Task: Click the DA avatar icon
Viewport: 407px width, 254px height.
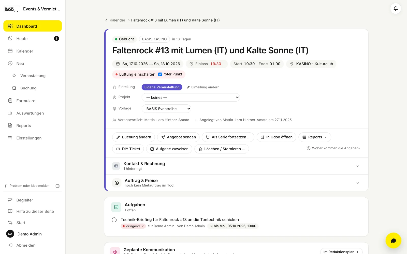Action: (10, 234)
